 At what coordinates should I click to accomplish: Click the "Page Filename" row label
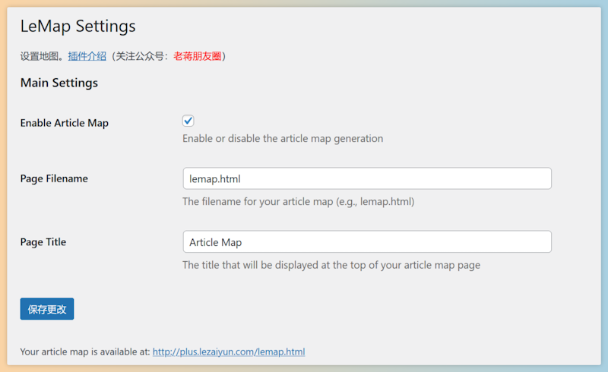click(x=54, y=179)
